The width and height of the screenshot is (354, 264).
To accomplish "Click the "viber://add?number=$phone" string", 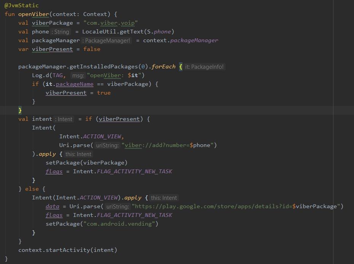I will [x=168, y=145].
